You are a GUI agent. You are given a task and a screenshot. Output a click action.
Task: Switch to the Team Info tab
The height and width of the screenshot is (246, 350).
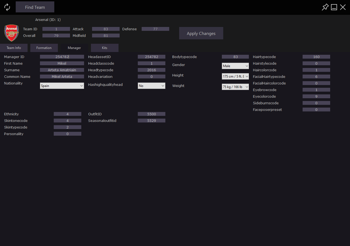coord(14,48)
